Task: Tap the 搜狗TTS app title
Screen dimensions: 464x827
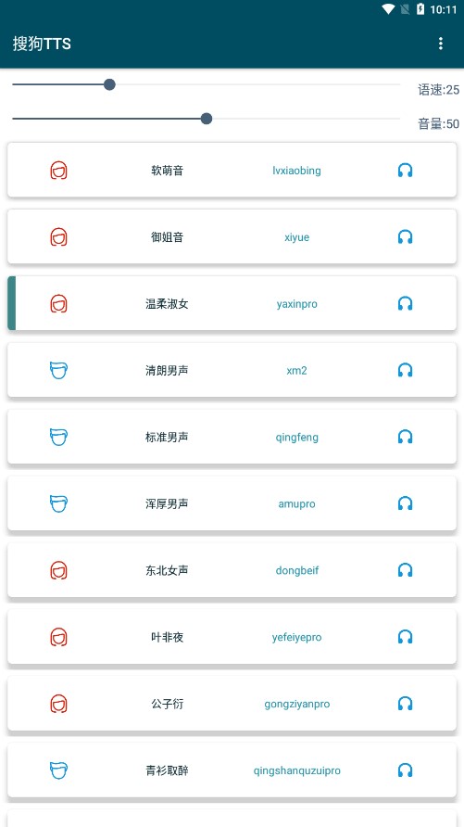Action: (x=42, y=44)
